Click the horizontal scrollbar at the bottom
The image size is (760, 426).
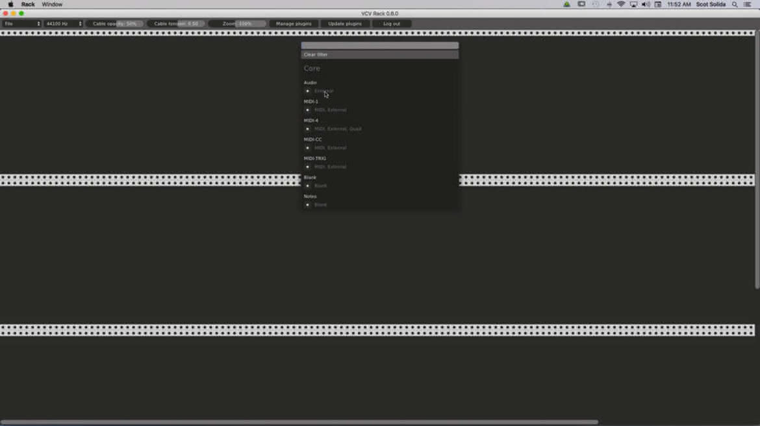point(299,422)
